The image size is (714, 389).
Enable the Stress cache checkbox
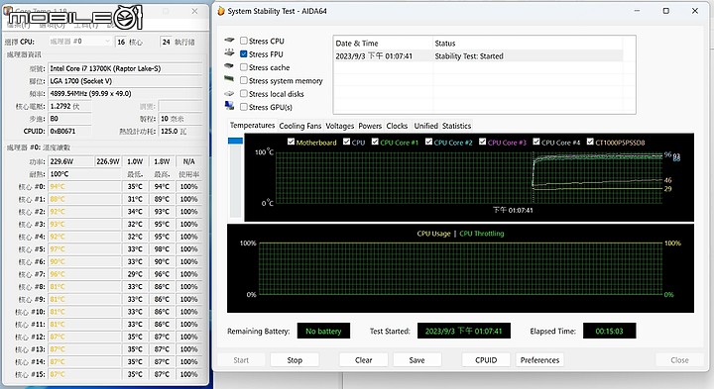(x=244, y=67)
